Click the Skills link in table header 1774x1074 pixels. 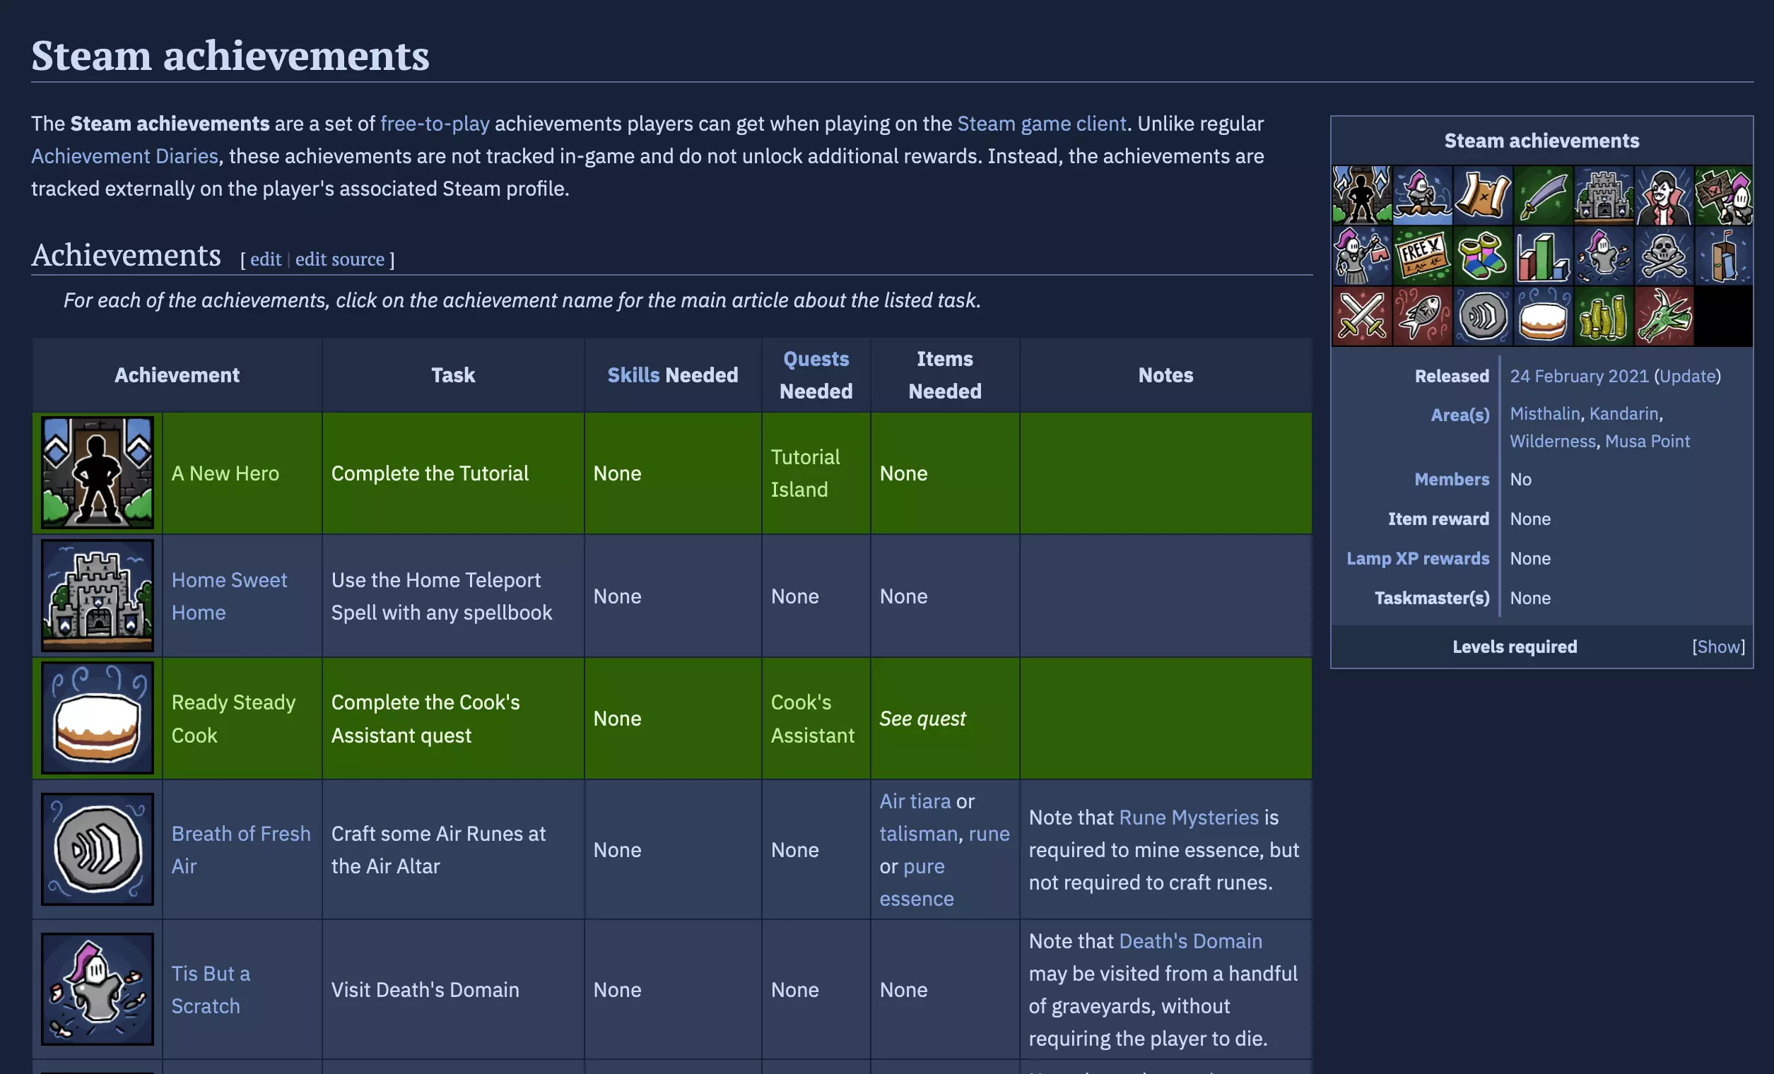633,375
